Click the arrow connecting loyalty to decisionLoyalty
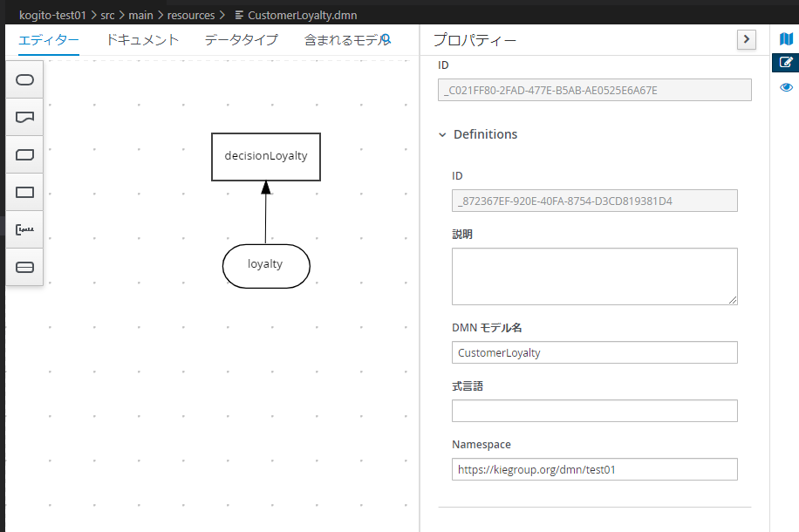This screenshot has width=799, height=532. pos(265,213)
